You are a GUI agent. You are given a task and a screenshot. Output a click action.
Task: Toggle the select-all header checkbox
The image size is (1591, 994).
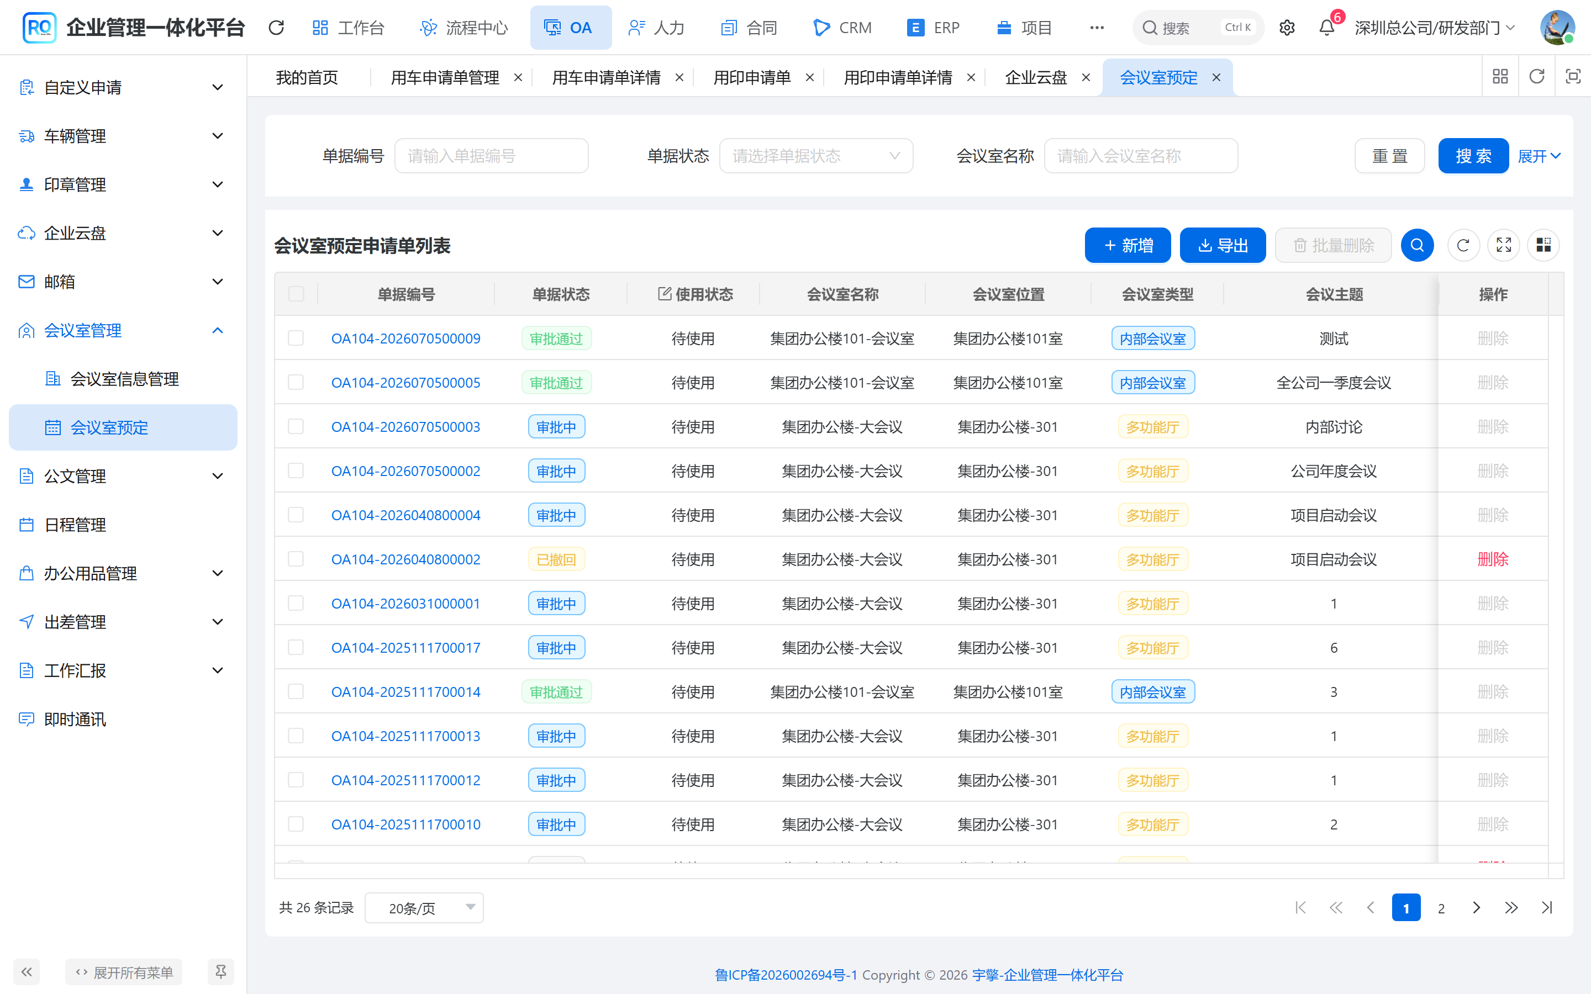click(296, 294)
